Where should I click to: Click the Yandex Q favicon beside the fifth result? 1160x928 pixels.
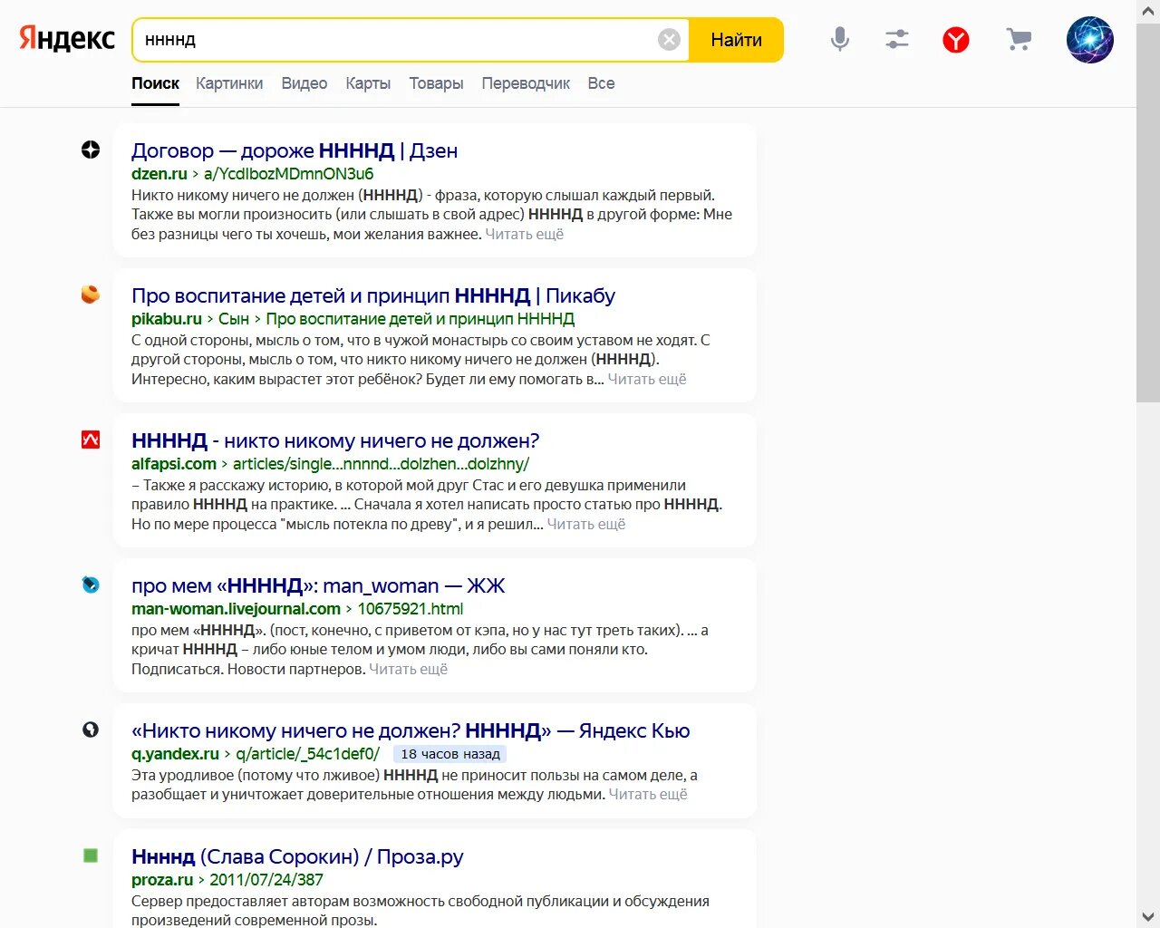click(x=91, y=730)
